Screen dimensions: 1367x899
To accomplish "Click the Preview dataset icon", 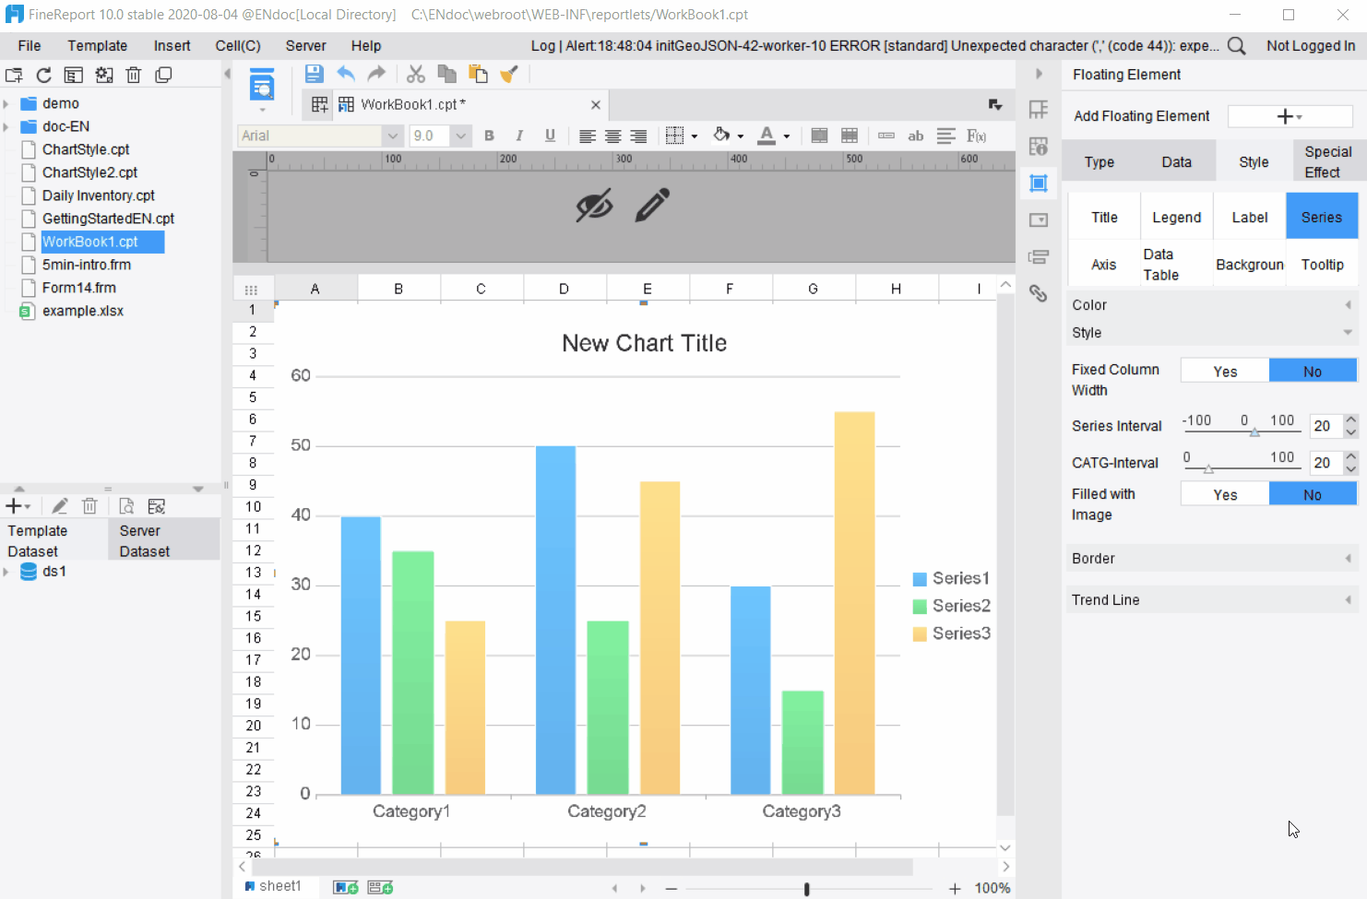I will tap(126, 506).
